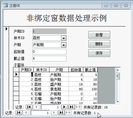The height and width of the screenshot is (118, 133).
Task: Go to next record in subform navigator
Action: click(64, 107)
